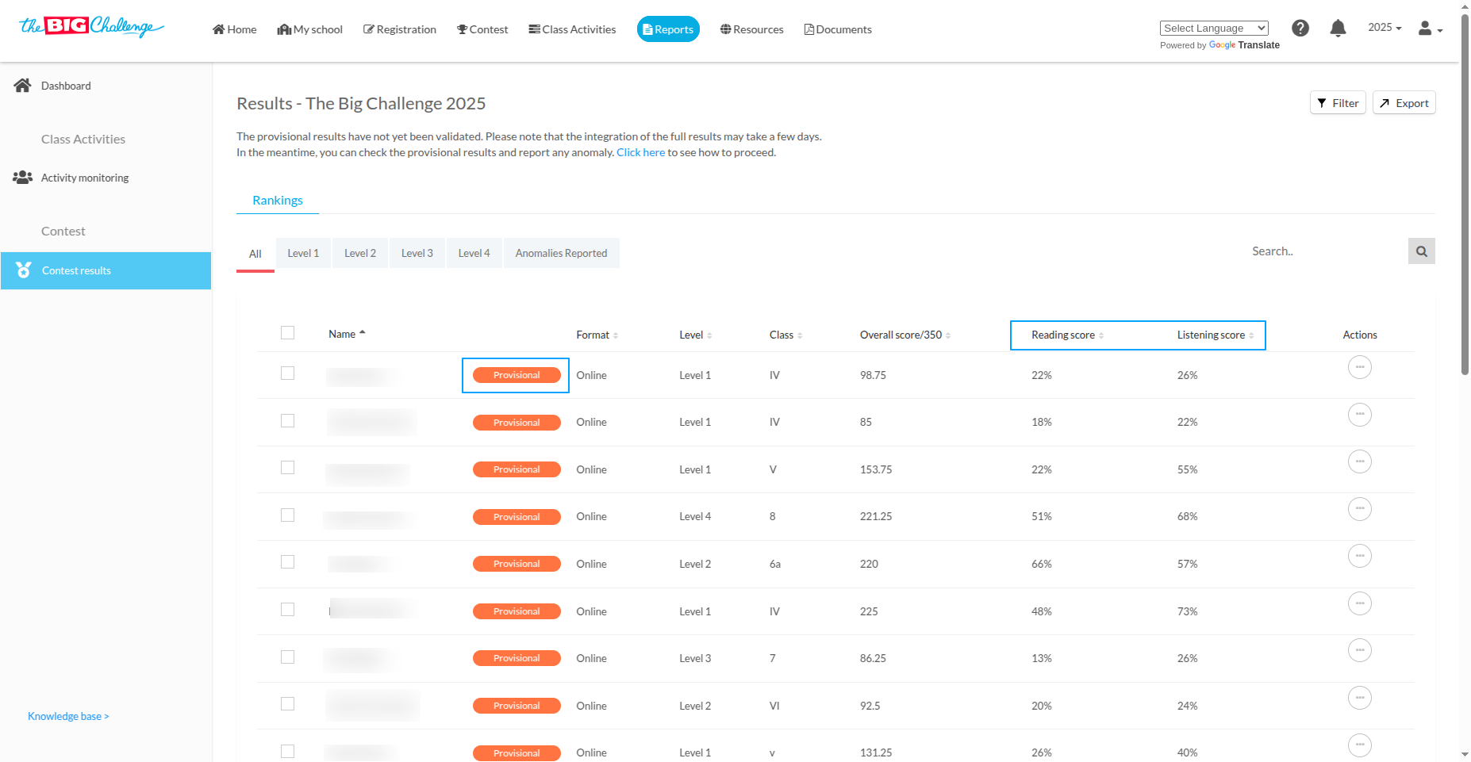This screenshot has width=1471, height=762.
Task: Click the search magnifier button
Action: tap(1422, 251)
